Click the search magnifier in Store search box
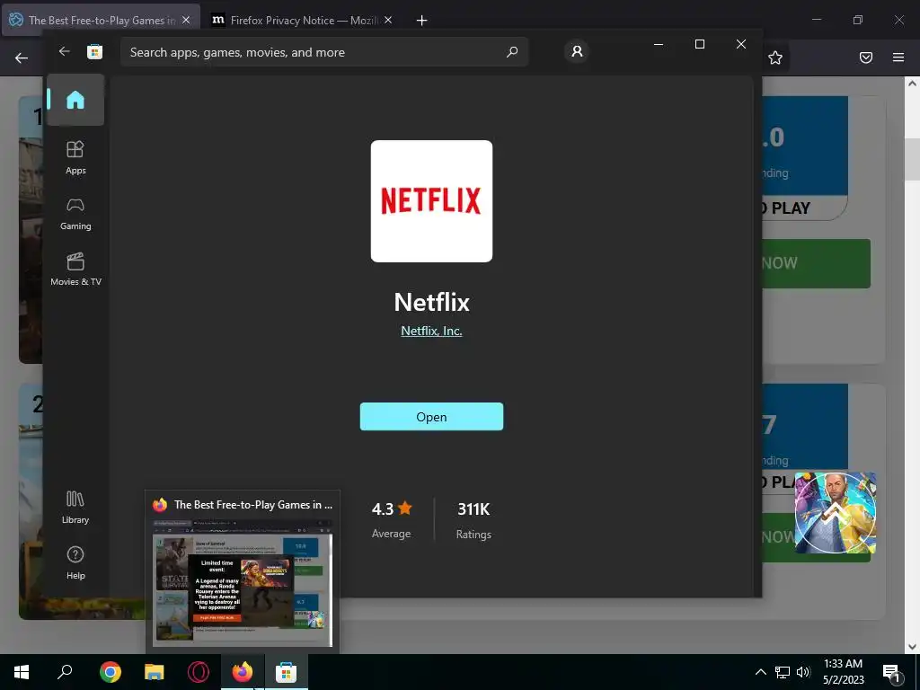Image resolution: width=920 pixels, height=690 pixels. 511,51
